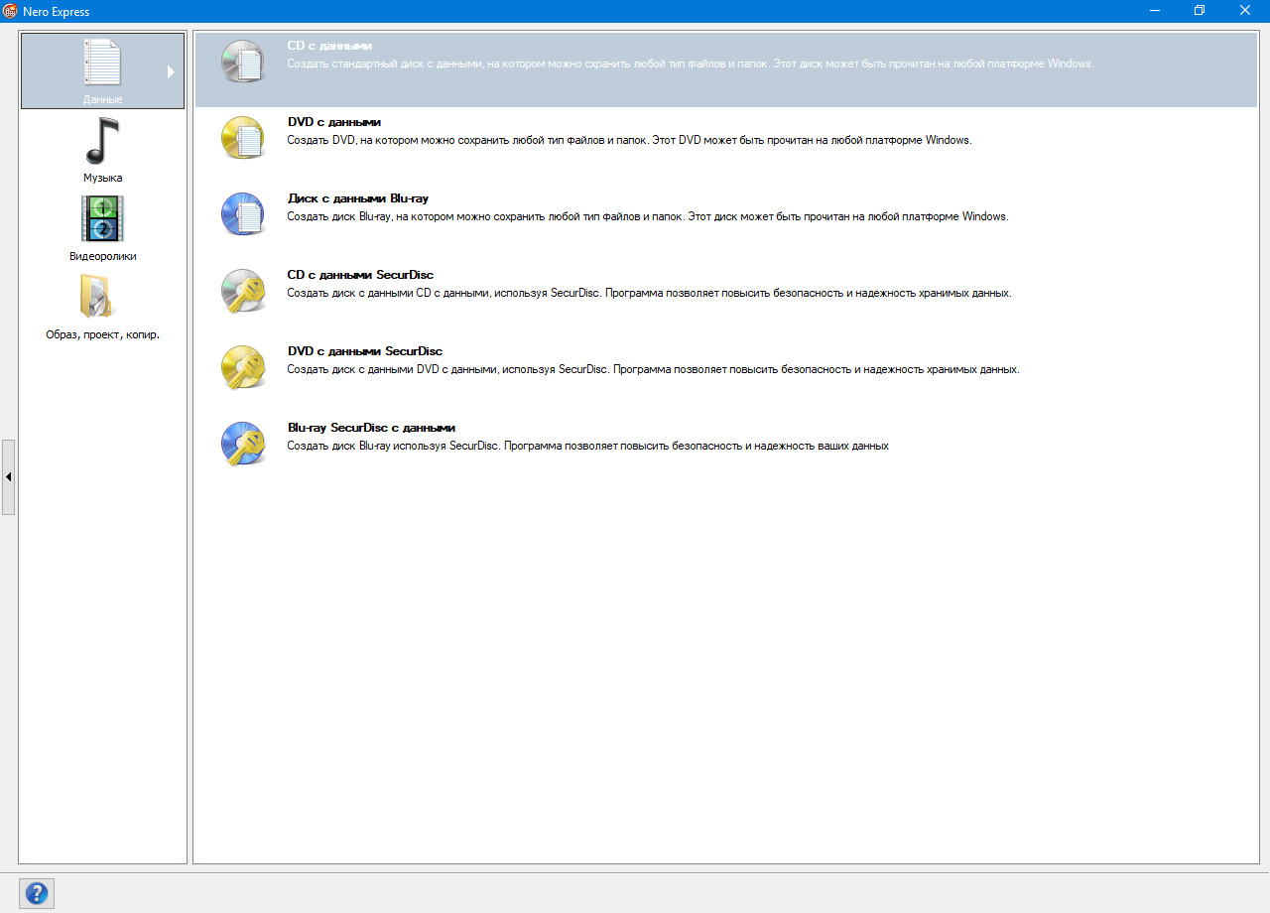
Task: Click the CD с данными description text
Action: [x=690, y=64]
